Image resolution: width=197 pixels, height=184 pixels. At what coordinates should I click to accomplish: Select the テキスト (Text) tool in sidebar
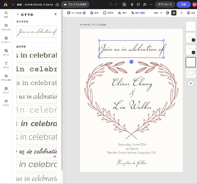(x=6, y=65)
